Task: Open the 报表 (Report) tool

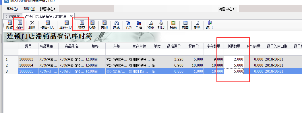Action: 173,25
